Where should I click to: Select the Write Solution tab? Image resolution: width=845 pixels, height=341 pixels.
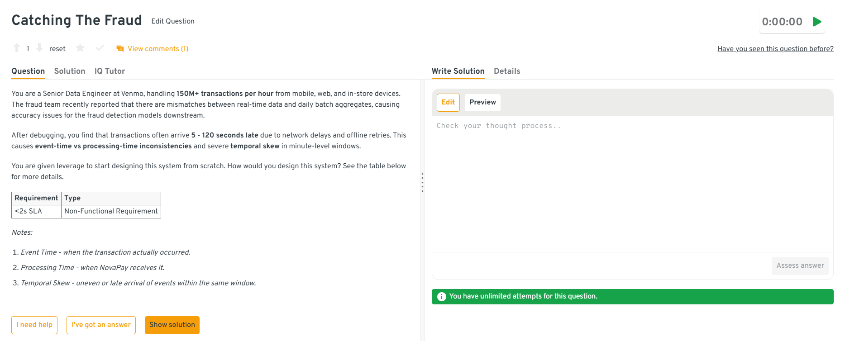(x=458, y=71)
